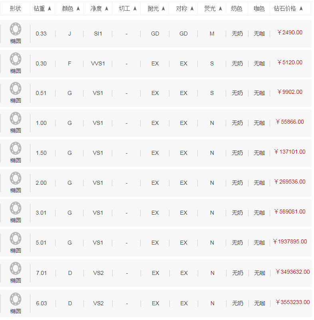Toggle sort order on 切工 column

(x=135, y=8)
